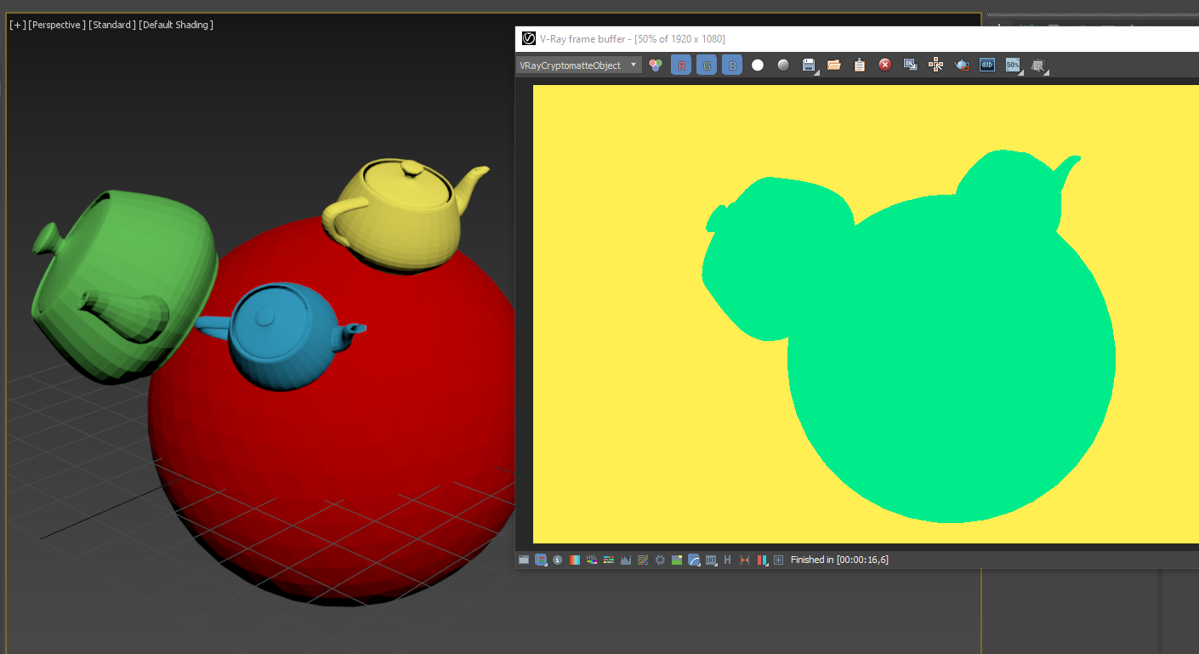Toggle the color corrections window icon
The height and width of the screenshot is (654, 1199).
pos(541,560)
